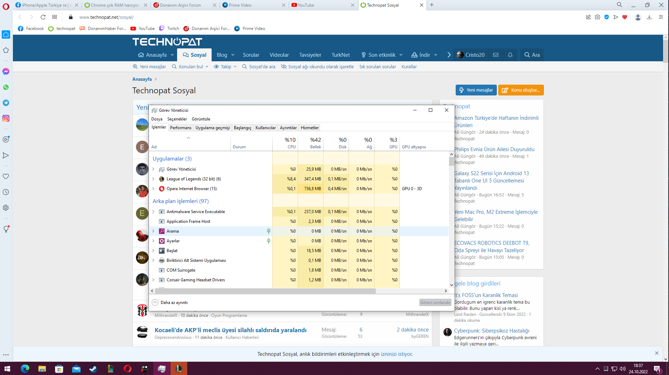Open Technopat notifications bell
The width and height of the screenshot is (669, 375).
pos(510,55)
